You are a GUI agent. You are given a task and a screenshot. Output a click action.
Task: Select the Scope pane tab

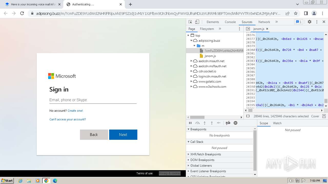pos(264,123)
